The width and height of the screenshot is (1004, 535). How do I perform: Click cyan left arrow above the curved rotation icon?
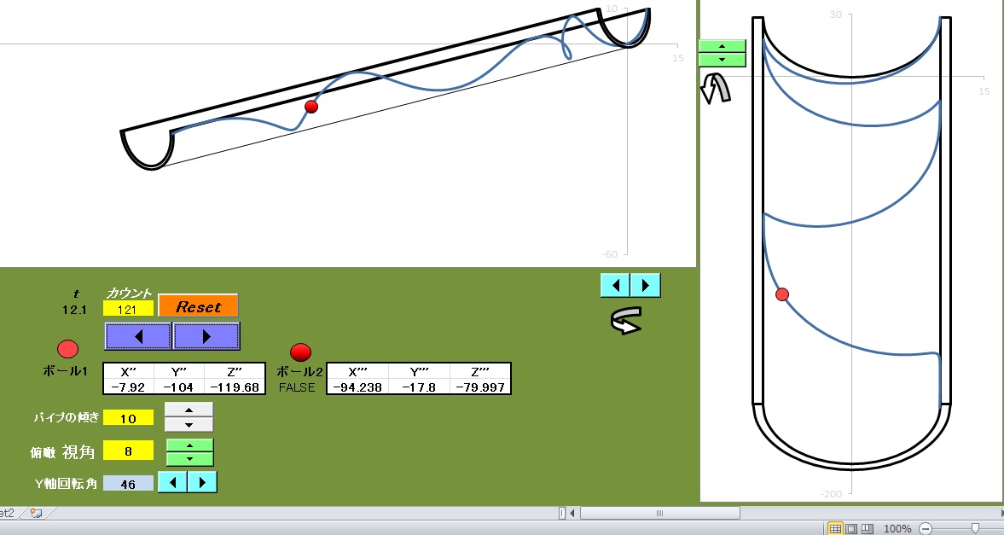615,285
